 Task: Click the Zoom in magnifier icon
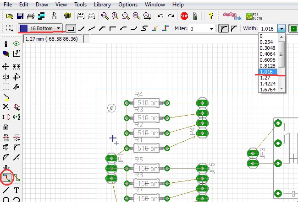(115, 16)
